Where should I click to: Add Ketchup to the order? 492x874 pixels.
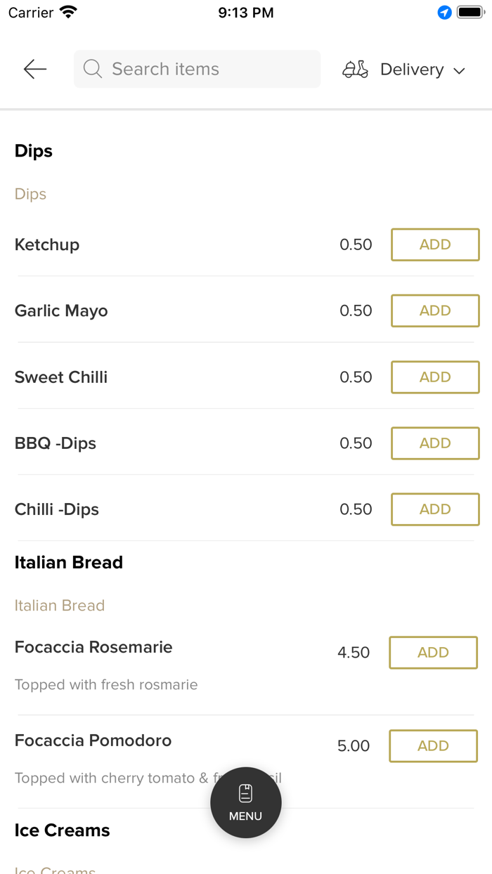434,244
